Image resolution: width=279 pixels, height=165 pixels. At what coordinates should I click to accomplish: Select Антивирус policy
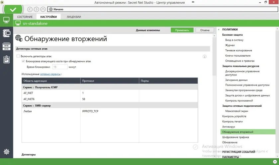[229, 127]
